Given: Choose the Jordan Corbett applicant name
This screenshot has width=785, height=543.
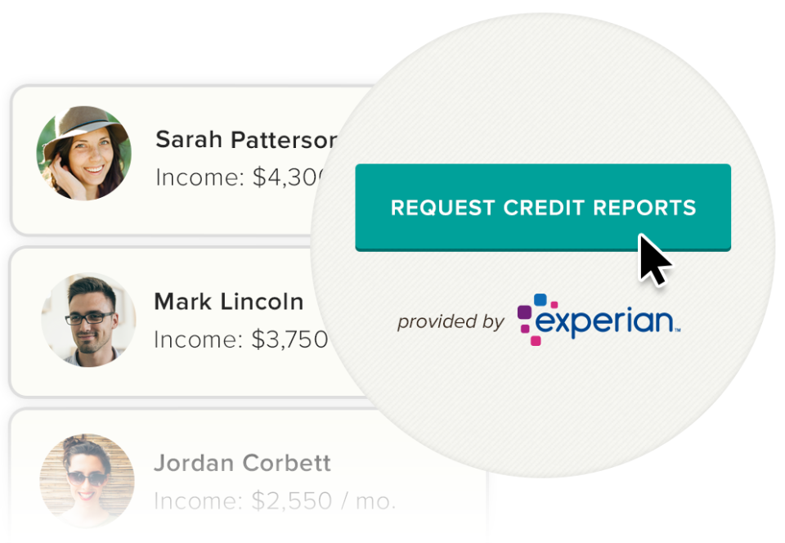Looking at the screenshot, I should pyautogui.click(x=242, y=463).
